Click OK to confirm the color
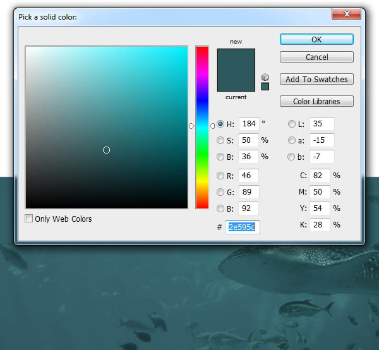 point(316,39)
